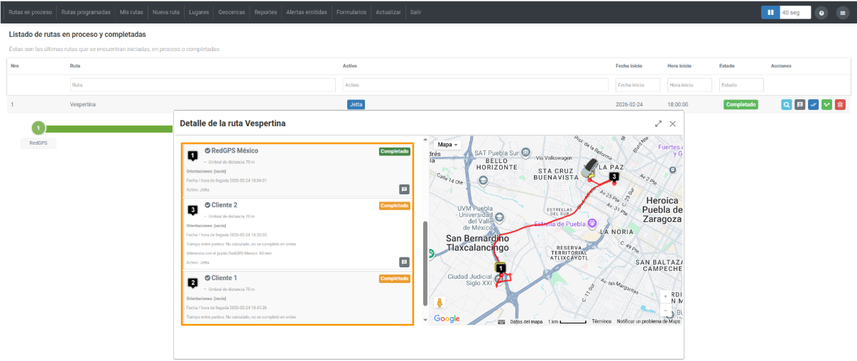
Task: Sort by the Ruta column header
Action: coord(75,66)
